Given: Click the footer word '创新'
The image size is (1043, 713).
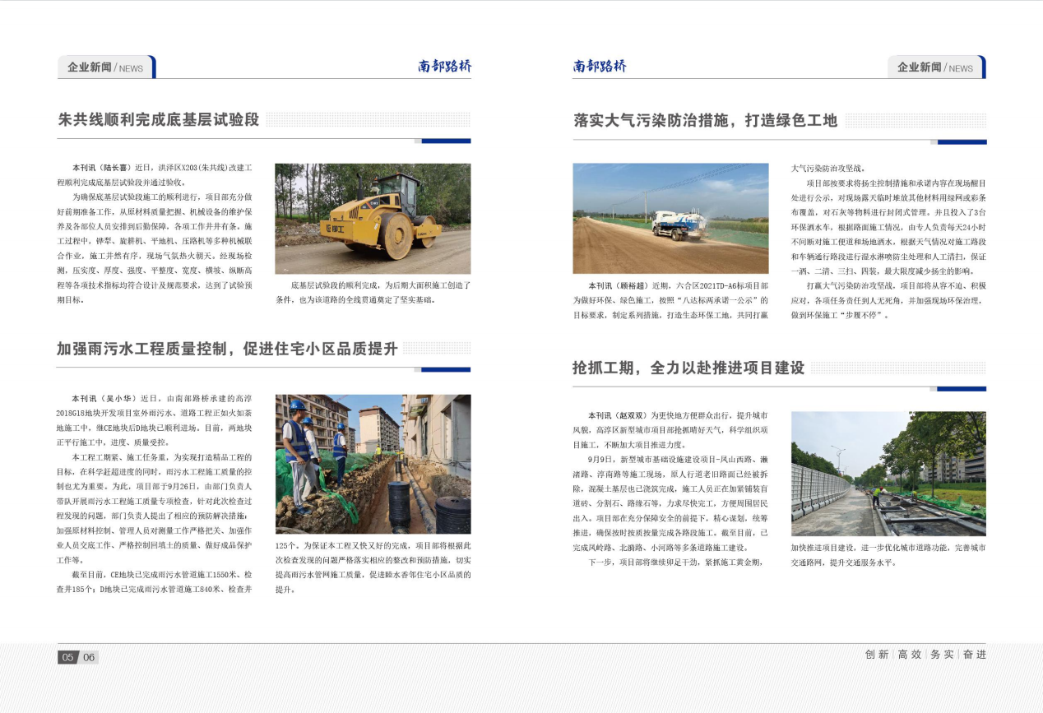Looking at the screenshot, I should click(x=877, y=655).
